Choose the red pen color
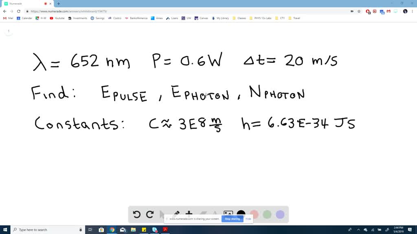 tap(254, 214)
